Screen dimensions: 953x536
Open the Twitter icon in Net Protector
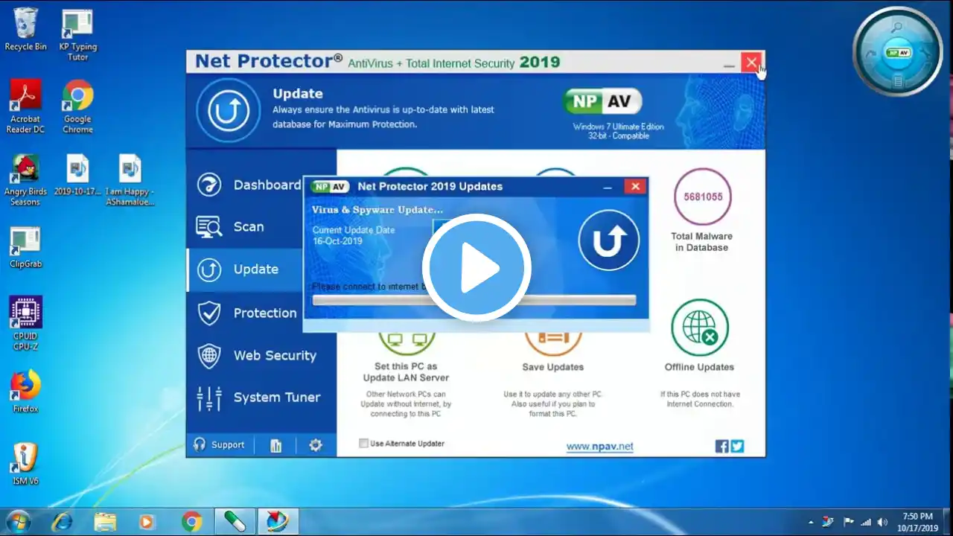(737, 446)
